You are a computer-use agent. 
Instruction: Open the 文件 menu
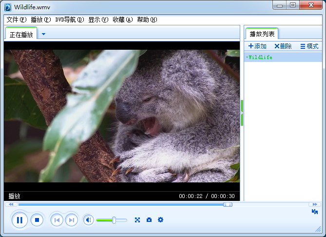pyautogui.click(x=15, y=20)
